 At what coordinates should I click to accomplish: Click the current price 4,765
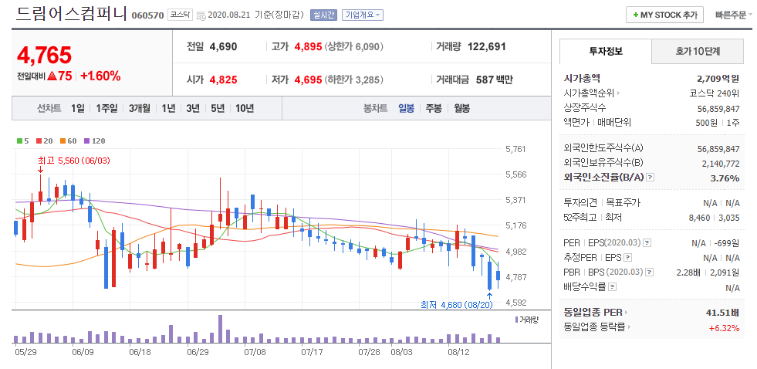click(x=45, y=56)
